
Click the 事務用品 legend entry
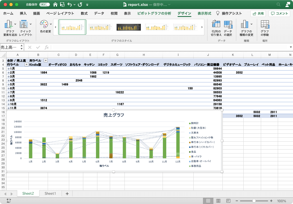tap(195, 166)
